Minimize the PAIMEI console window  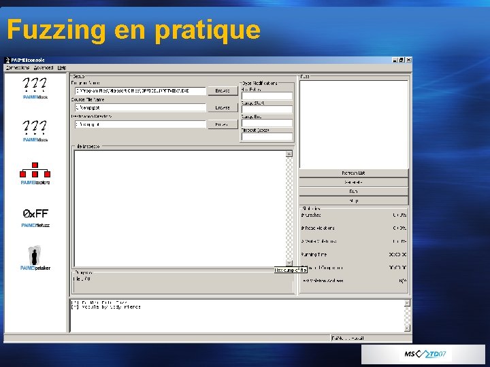[395, 60]
